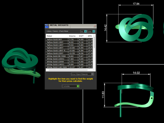Viewport: 164px width, 123px height.
Task: Select the Yellow Gold:14KY row
Action: pos(69,45)
